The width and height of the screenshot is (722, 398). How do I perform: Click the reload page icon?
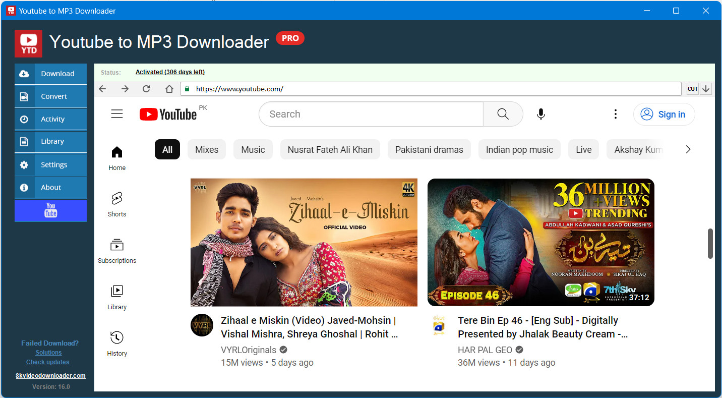pyautogui.click(x=146, y=89)
